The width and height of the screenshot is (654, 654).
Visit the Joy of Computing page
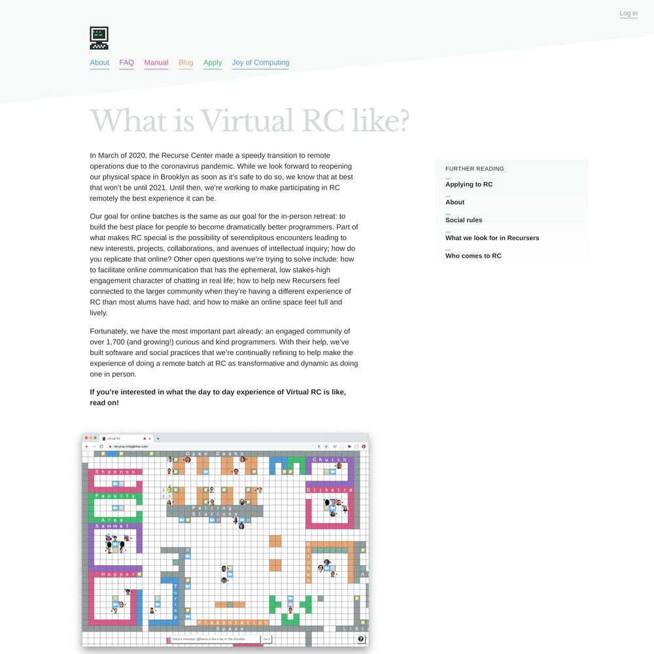click(260, 63)
